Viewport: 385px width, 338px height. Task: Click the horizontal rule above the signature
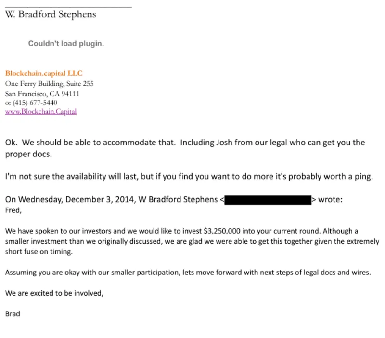(68, 6)
